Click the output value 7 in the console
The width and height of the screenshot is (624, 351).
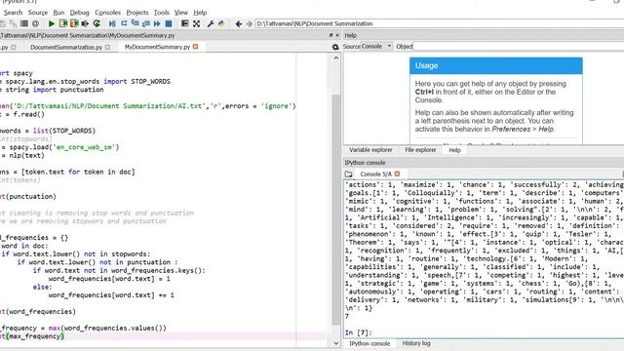click(x=347, y=316)
